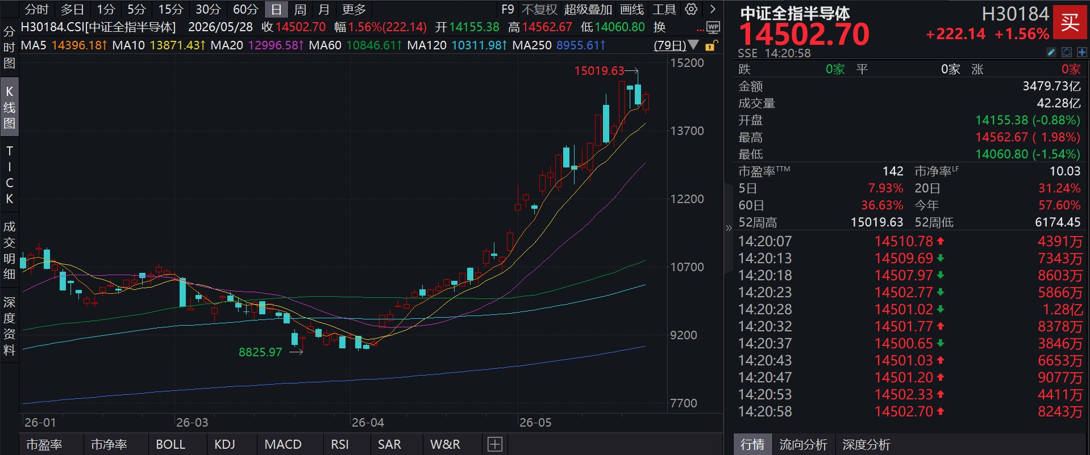Set a price alert with bell icon
The width and height of the screenshot is (1090, 455).
1067,52
